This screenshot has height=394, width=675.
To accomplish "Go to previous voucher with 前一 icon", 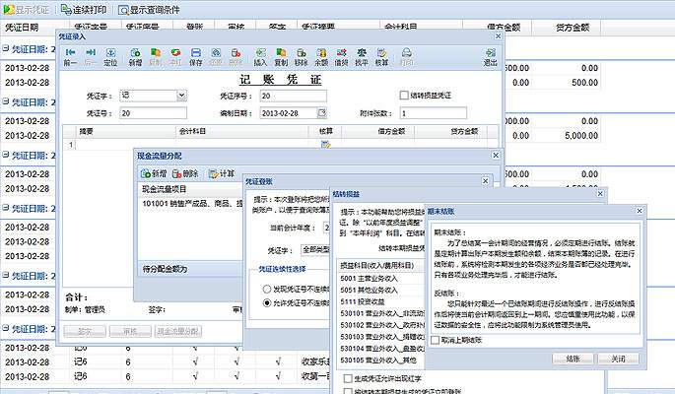I will coord(70,55).
